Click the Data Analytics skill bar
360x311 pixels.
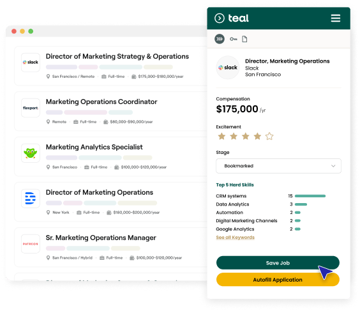coord(301,204)
